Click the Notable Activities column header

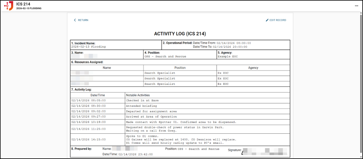point(138,95)
